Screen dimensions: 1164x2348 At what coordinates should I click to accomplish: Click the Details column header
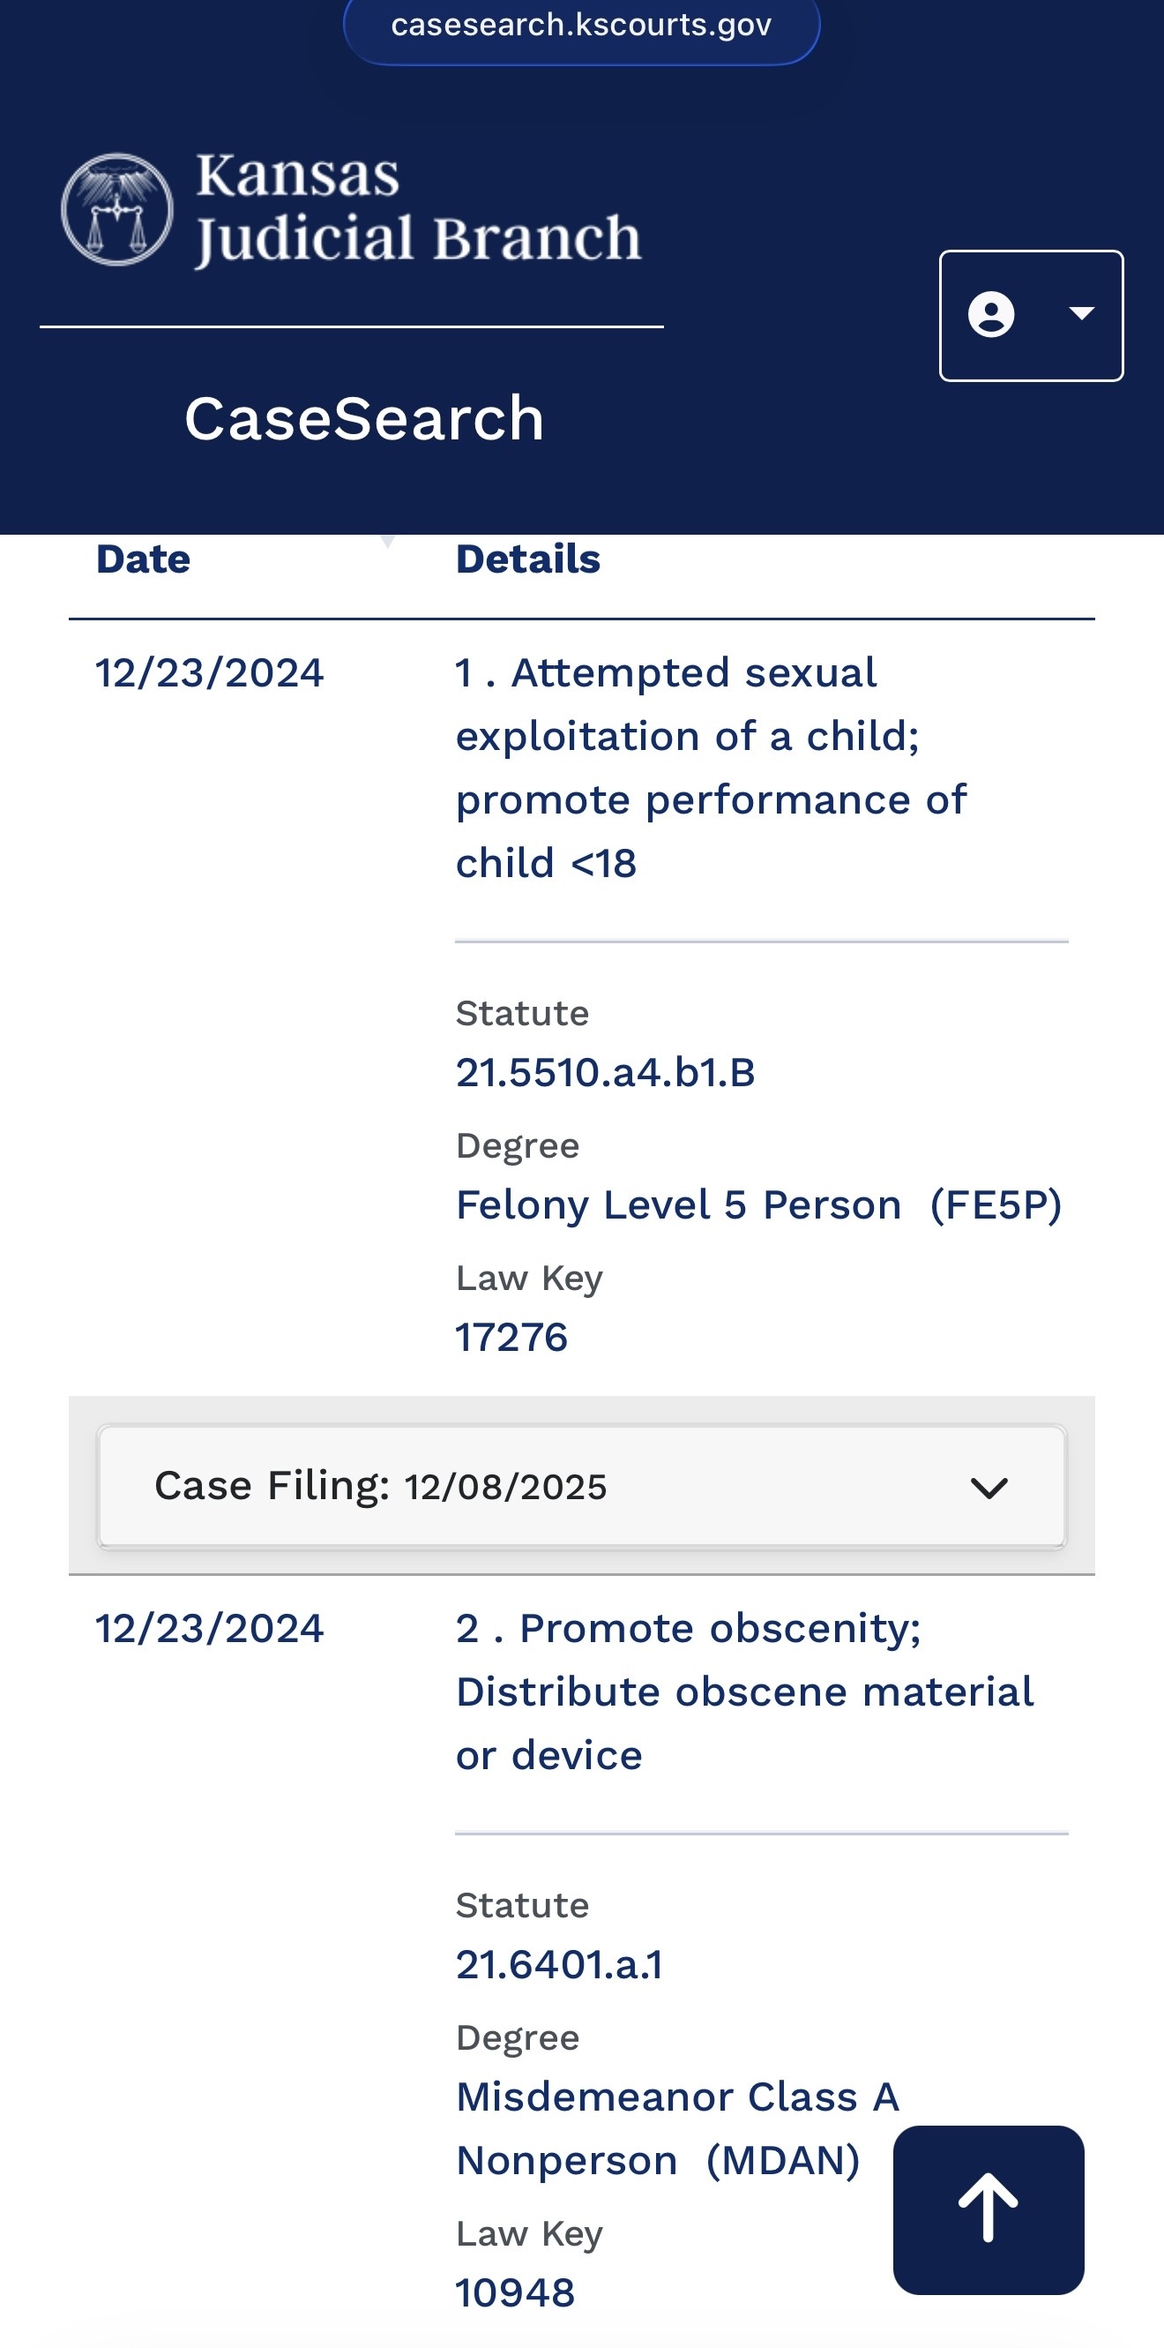point(527,559)
